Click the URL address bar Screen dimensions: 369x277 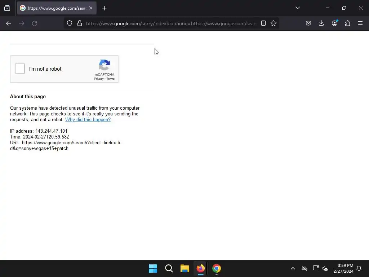click(171, 23)
